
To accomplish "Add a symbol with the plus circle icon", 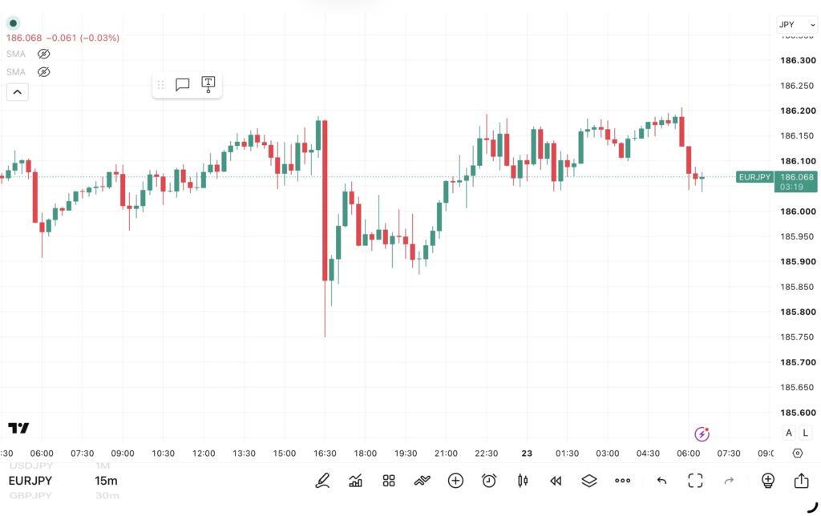I will point(455,481).
